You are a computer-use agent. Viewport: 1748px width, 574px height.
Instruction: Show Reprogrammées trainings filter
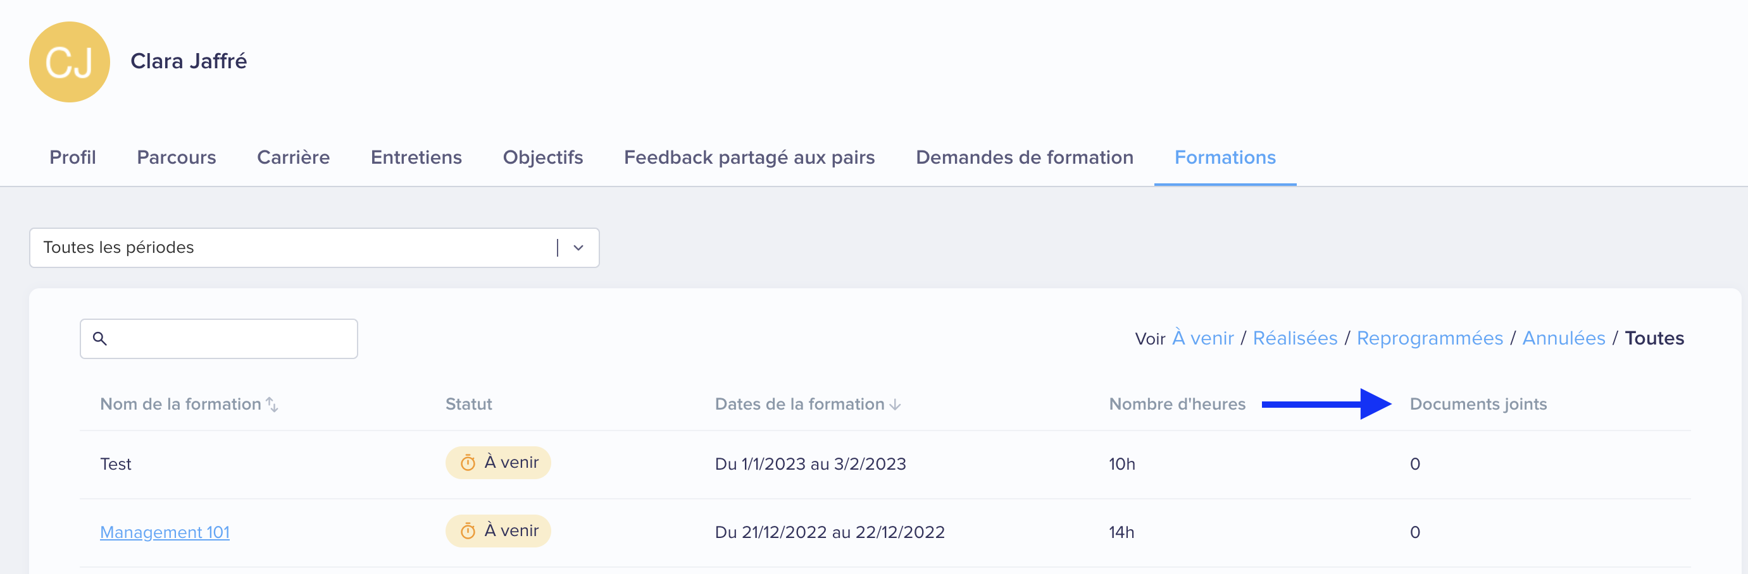click(1430, 338)
